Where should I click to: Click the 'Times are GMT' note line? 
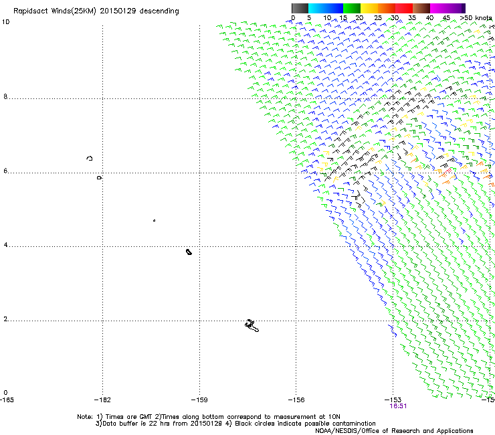208,417
